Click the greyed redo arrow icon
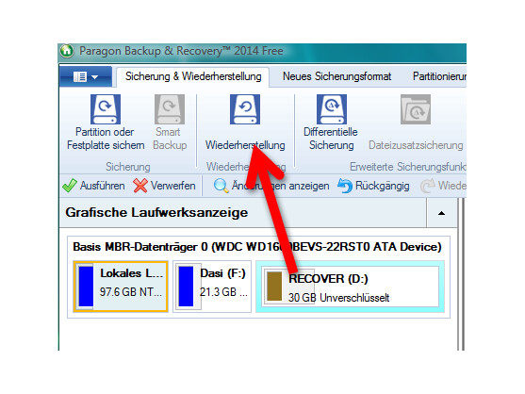The height and width of the screenshot is (394, 525). (x=428, y=186)
